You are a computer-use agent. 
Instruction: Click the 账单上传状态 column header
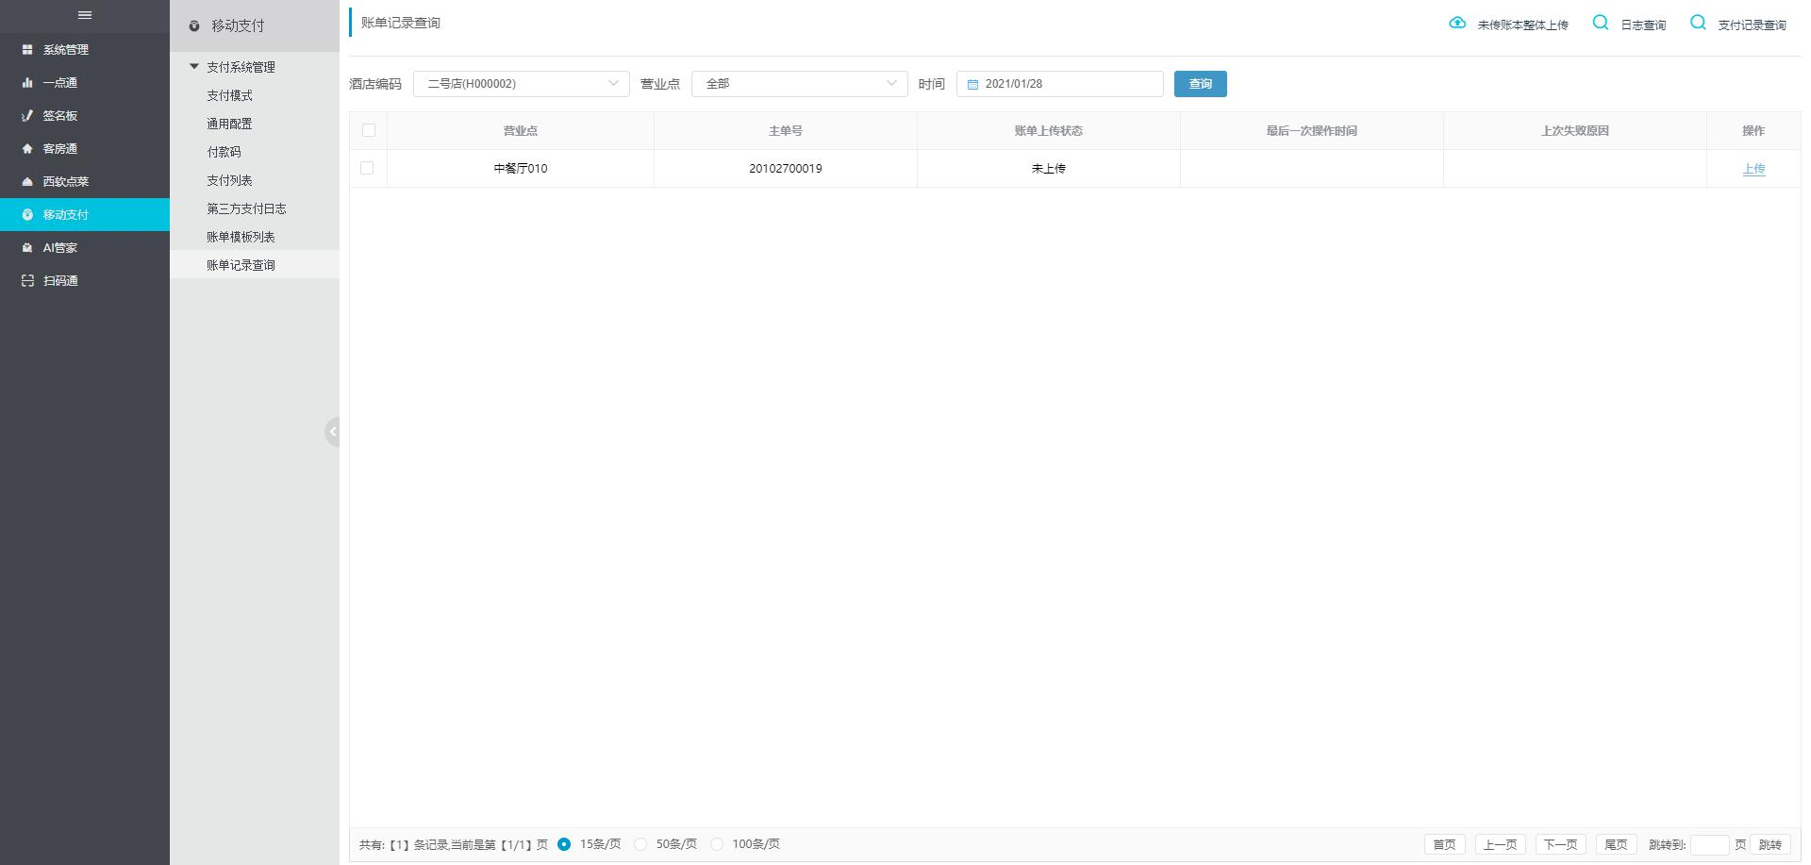[1049, 131]
